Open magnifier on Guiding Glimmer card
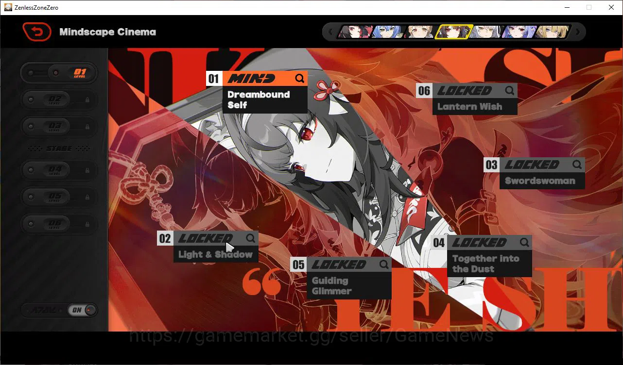623x365 pixels. (384, 265)
